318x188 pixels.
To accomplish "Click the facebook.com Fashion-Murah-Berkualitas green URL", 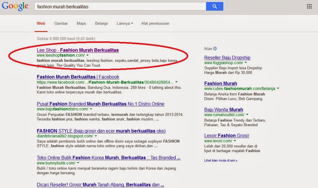I will point(105,82).
